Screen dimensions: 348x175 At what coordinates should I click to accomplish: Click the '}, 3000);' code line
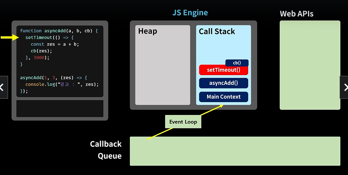point(37,58)
